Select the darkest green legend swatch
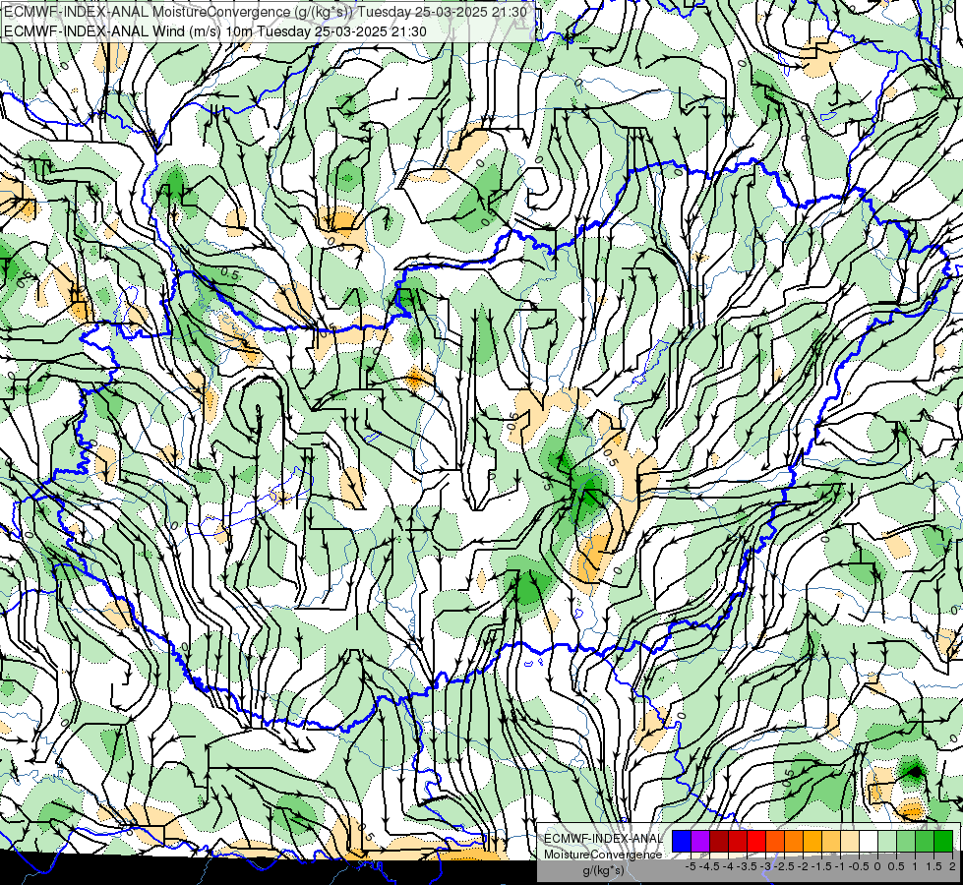The height and width of the screenshot is (885, 963). 943,841
